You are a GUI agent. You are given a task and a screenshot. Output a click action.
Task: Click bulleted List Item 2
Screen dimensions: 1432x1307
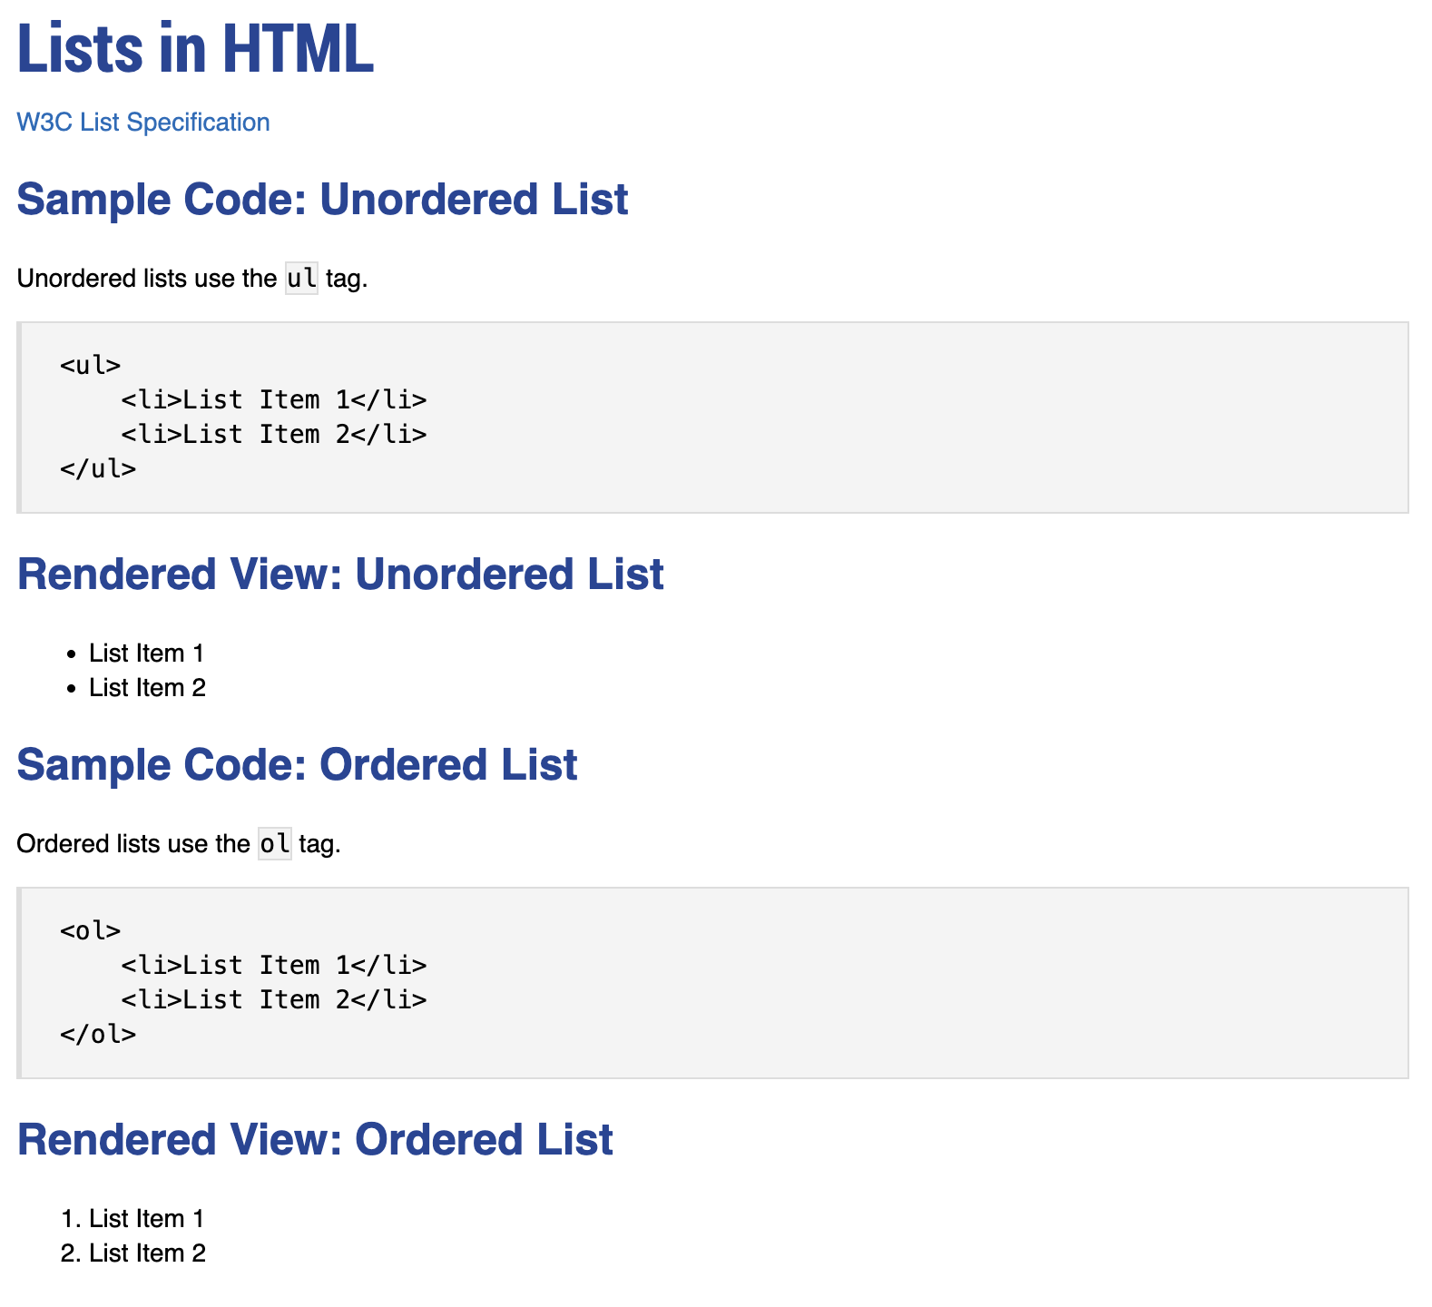pyautogui.click(x=147, y=688)
